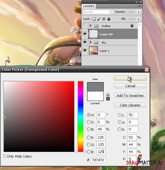165x170 pixels.
Task: Click the hex value field 7d7d7d
Action: point(98,160)
